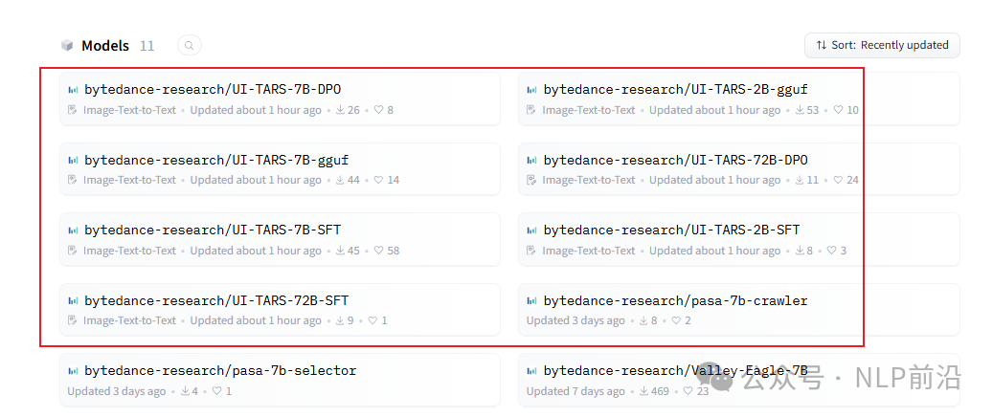The image size is (993, 417).
Task: Click the heart icon with 24 likes
Action: [838, 181]
